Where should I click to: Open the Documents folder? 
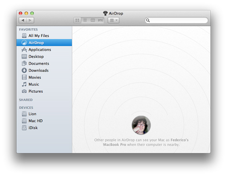44,64
